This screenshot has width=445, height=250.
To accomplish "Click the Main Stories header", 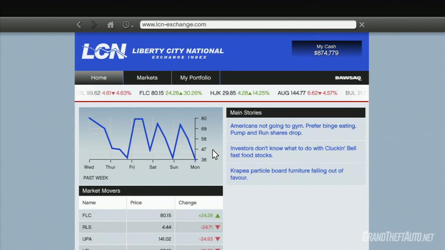I will [x=296, y=113].
